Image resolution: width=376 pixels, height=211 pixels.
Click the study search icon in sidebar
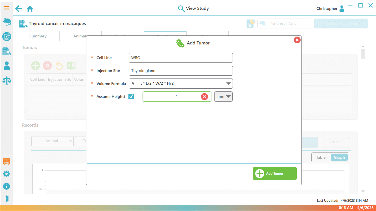(x=6, y=51)
